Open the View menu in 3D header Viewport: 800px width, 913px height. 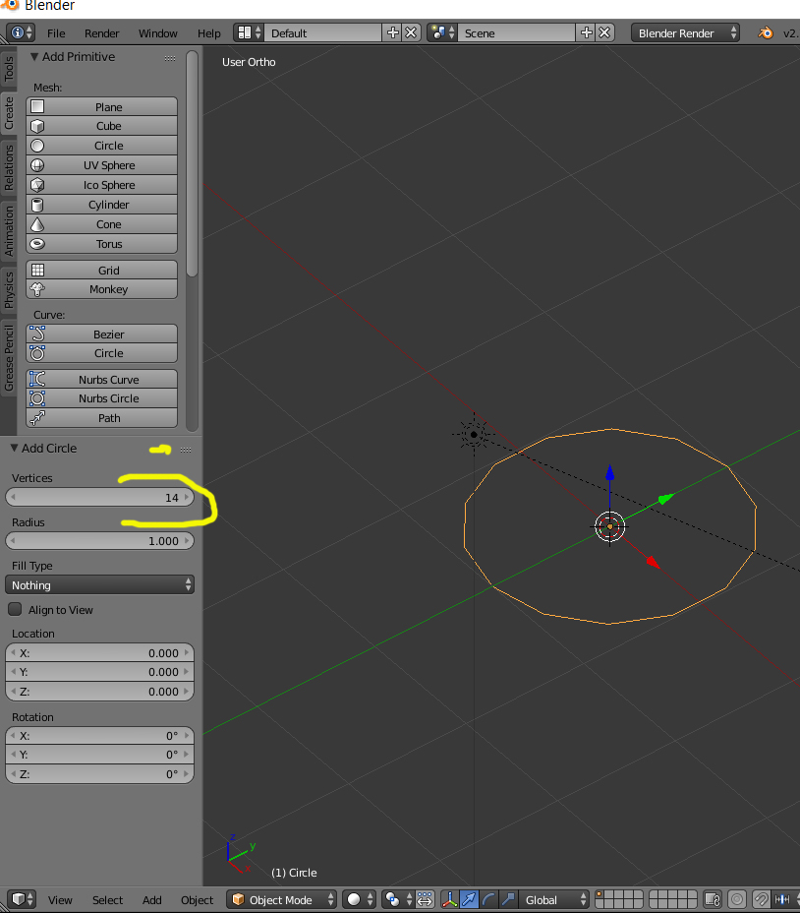[x=60, y=899]
